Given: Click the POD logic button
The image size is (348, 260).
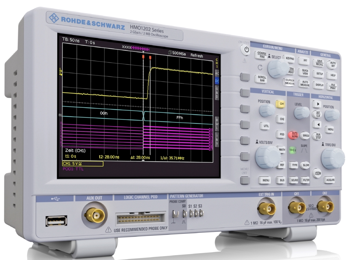Looking at the screenshot, I should pyautogui.click(x=281, y=134).
